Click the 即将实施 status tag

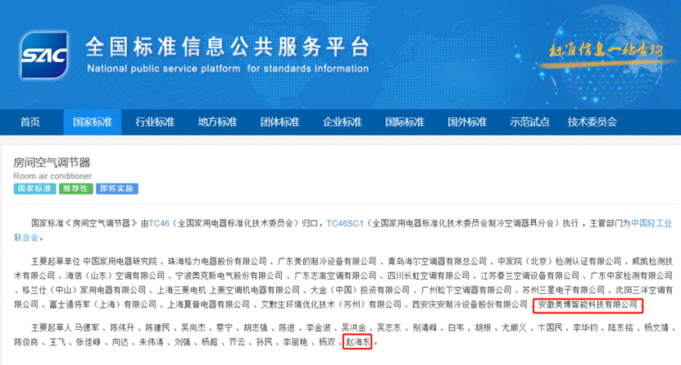[117, 189]
